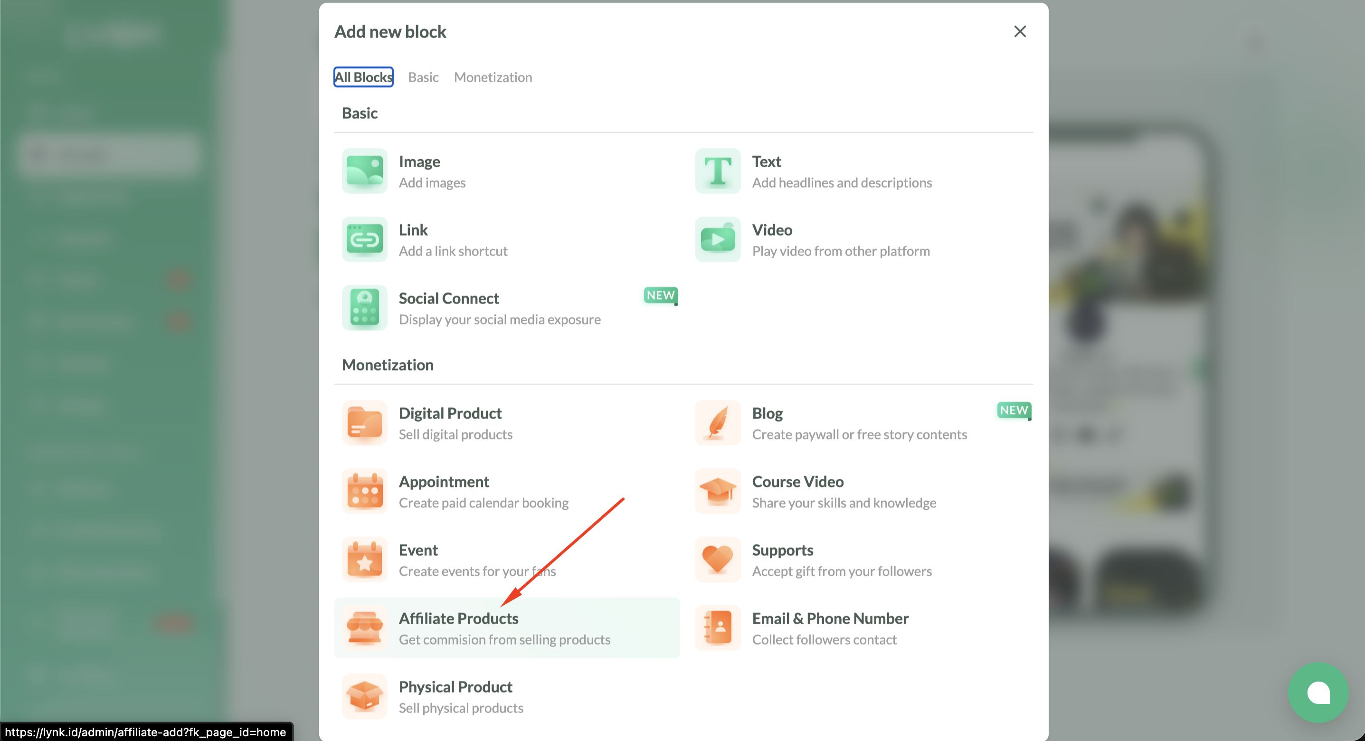Choose the Appointment calendar icon
The width and height of the screenshot is (1365, 741).
click(365, 491)
